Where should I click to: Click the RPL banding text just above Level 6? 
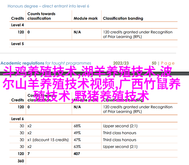(138, 109)
